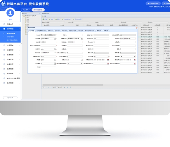Image resolution: width=170 pixels, height=147 pixels.
Task: Click the green plus add-record icon
Action: (43, 19)
